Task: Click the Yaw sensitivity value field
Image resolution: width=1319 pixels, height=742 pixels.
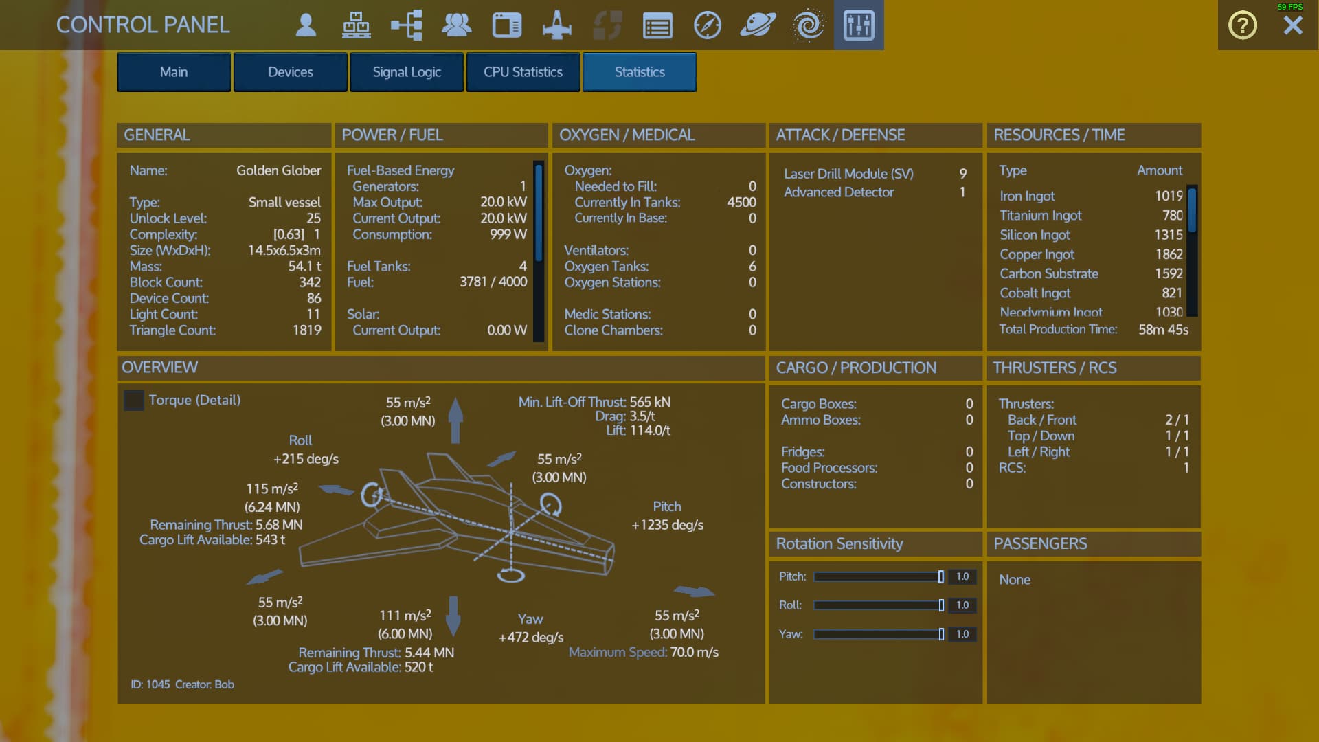Action: (962, 634)
